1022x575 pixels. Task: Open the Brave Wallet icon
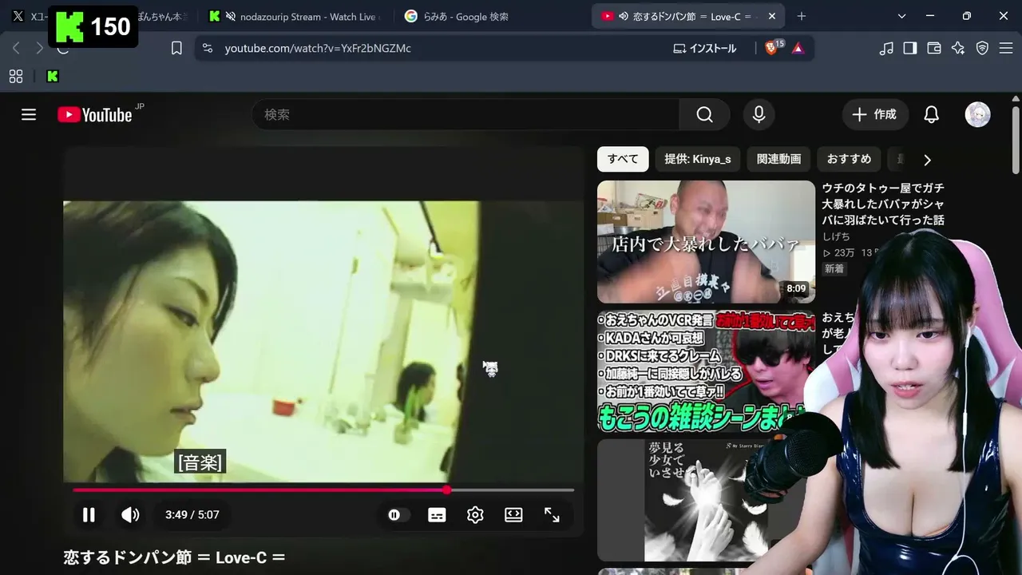[x=934, y=48]
